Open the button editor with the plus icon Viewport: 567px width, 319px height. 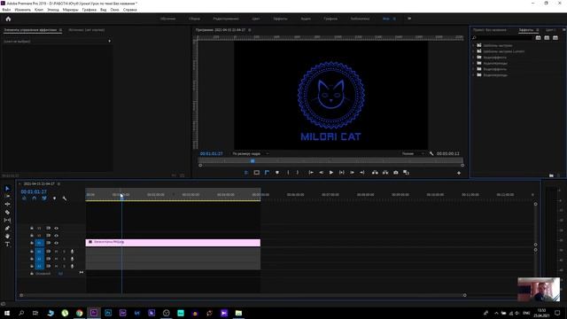[x=459, y=173]
